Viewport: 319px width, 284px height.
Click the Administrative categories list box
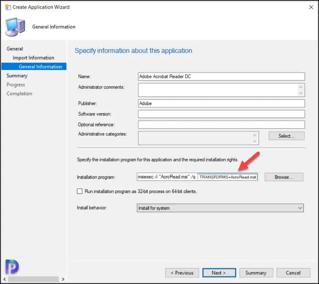pos(198,138)
